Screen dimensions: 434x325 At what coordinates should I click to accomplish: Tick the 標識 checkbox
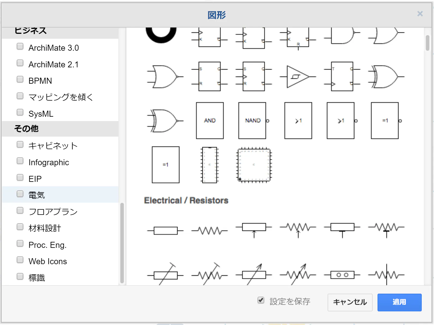(x=20, y=276)
